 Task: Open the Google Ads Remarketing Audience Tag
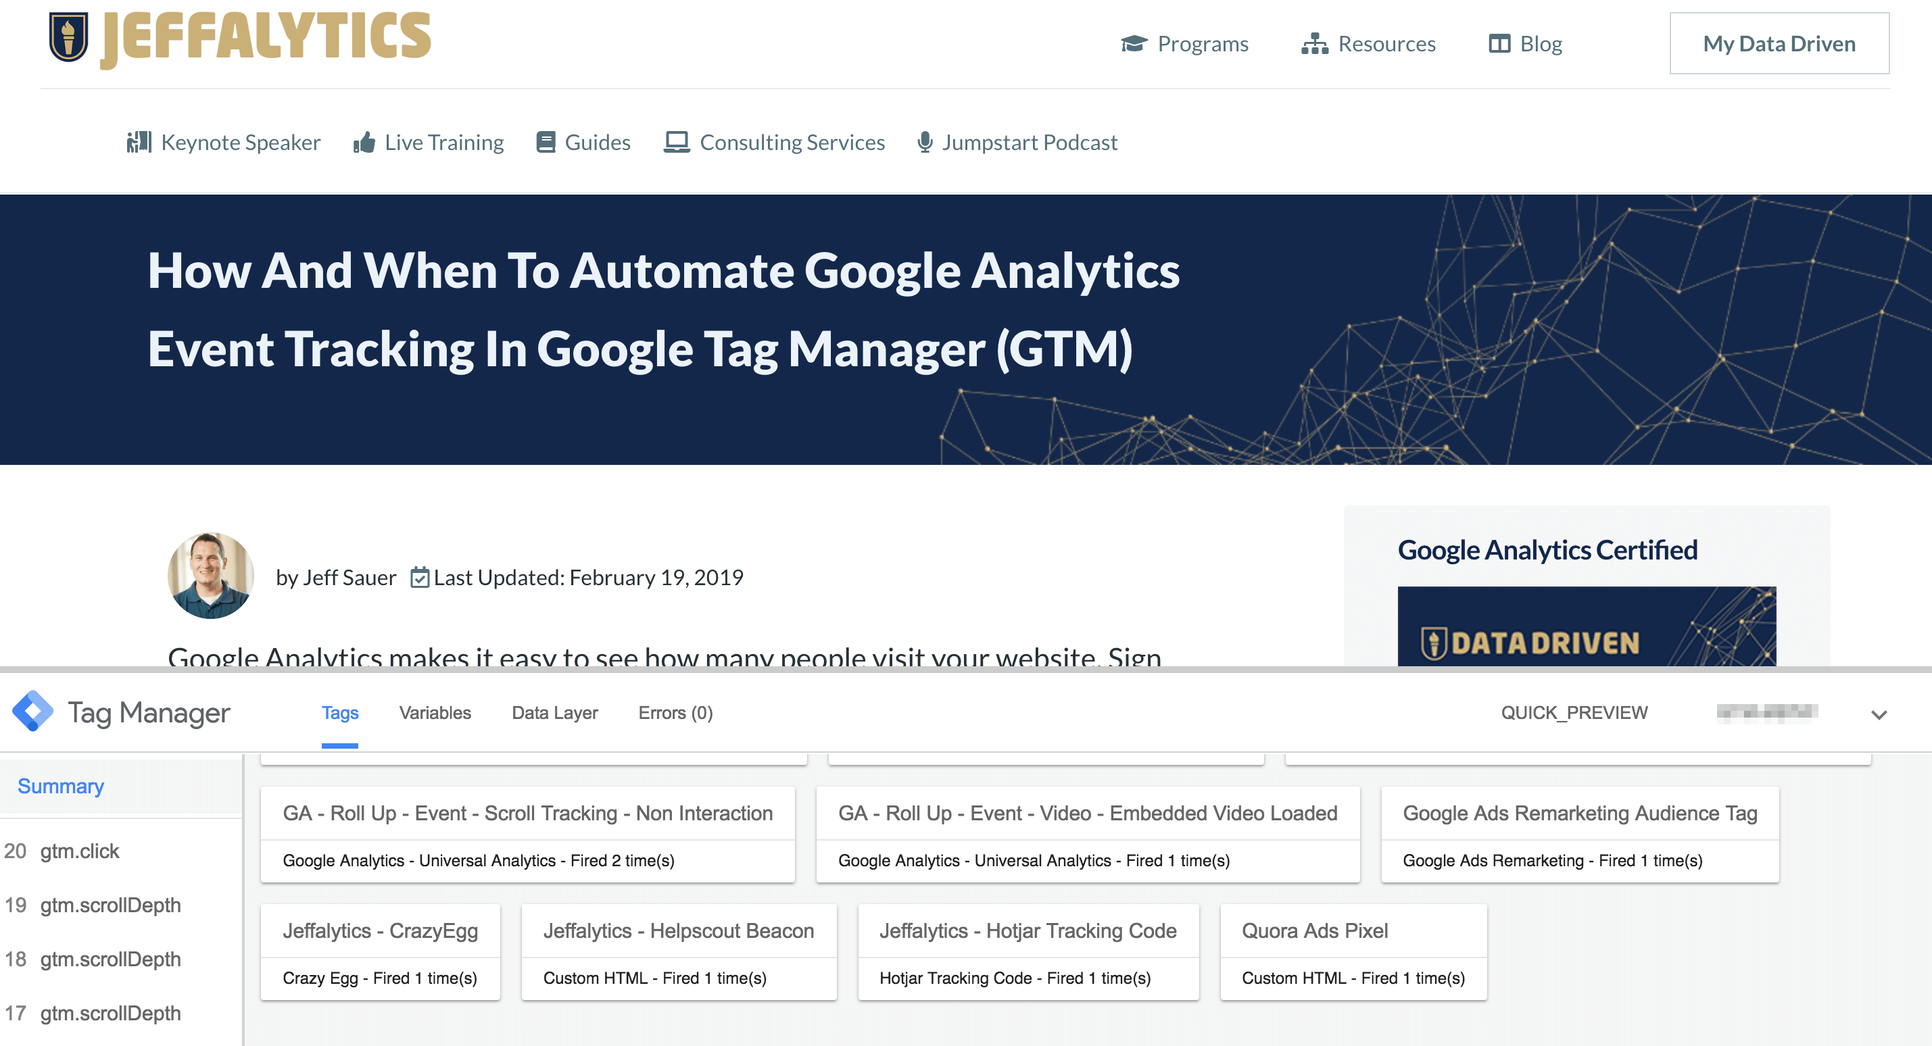[1580, 835]
